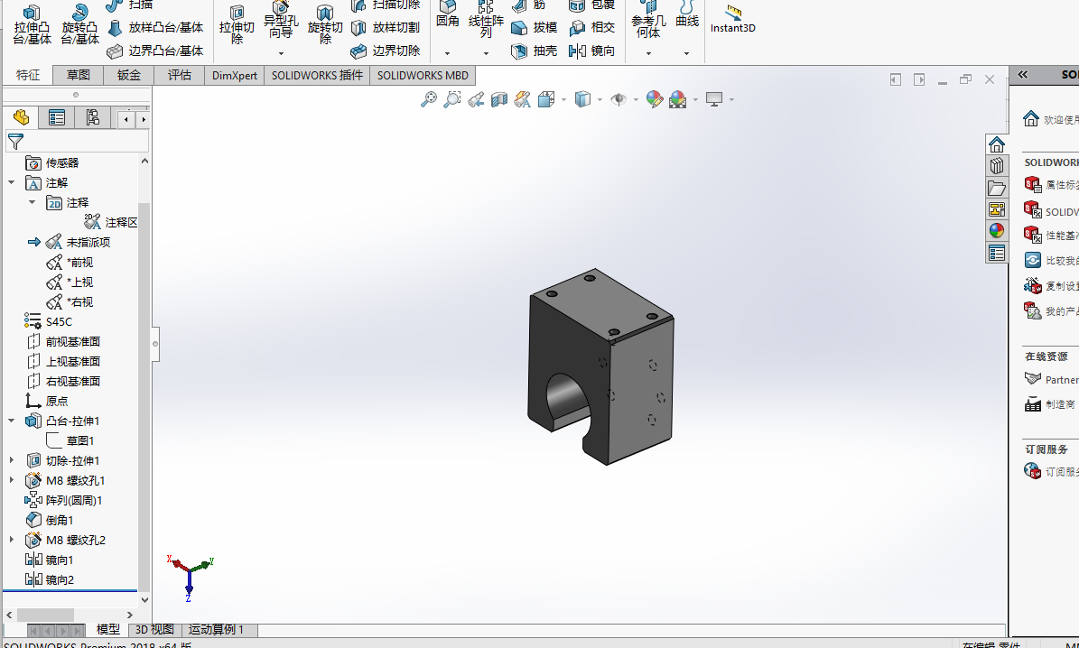The image size is (1079, 648).
Task: Open Fillet dropdown arrow
Action: pyautogui.click(x=447, y=53)
